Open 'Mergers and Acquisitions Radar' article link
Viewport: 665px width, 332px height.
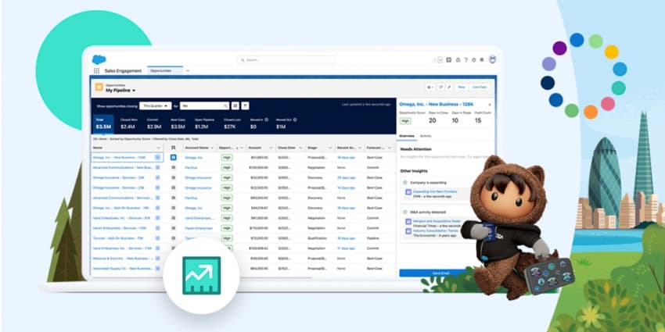(x=437, y=221)
